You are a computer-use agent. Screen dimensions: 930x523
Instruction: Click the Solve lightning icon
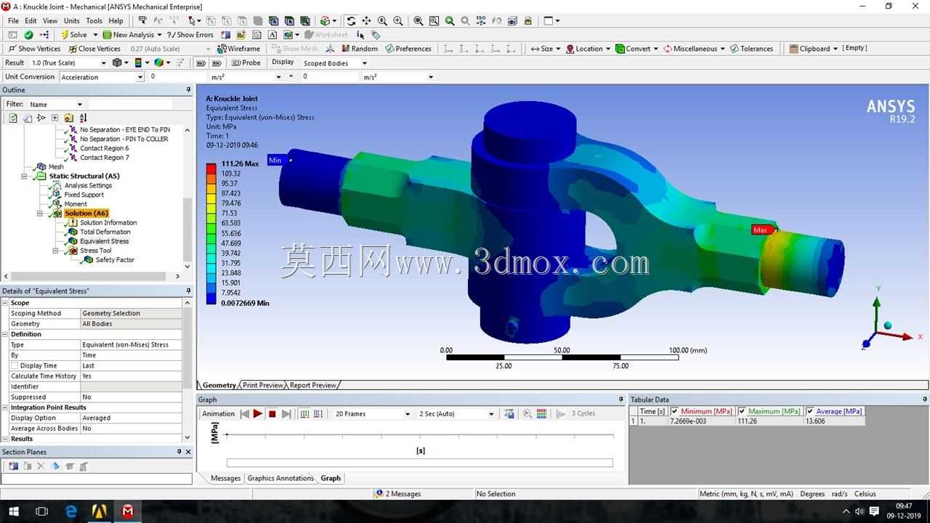65,34
